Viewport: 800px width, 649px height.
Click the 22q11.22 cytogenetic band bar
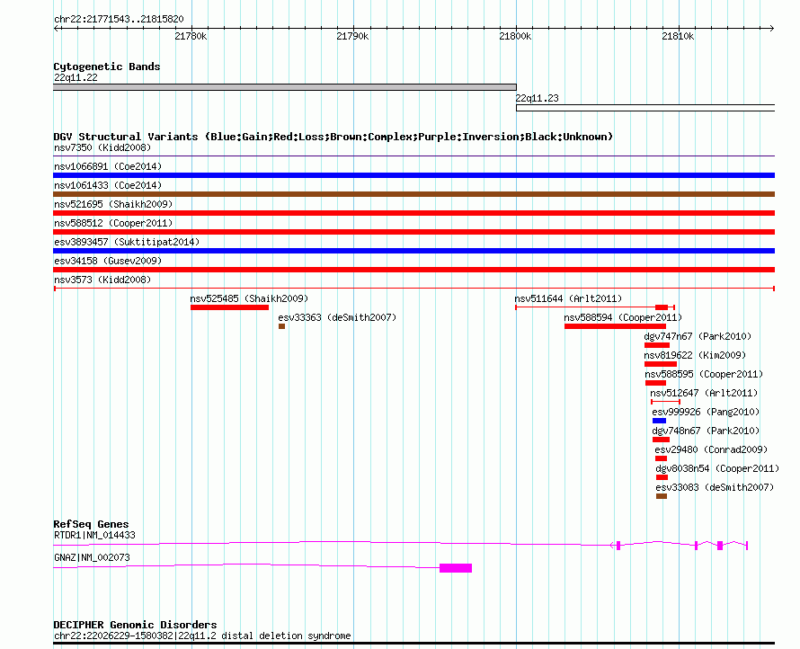tap(285, 87)
